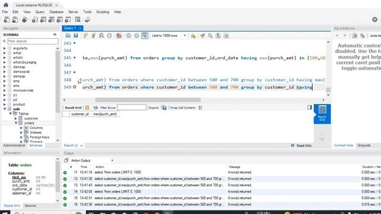Open the Server menu
This screenshot has width=381, height=214.
(73, 12)
